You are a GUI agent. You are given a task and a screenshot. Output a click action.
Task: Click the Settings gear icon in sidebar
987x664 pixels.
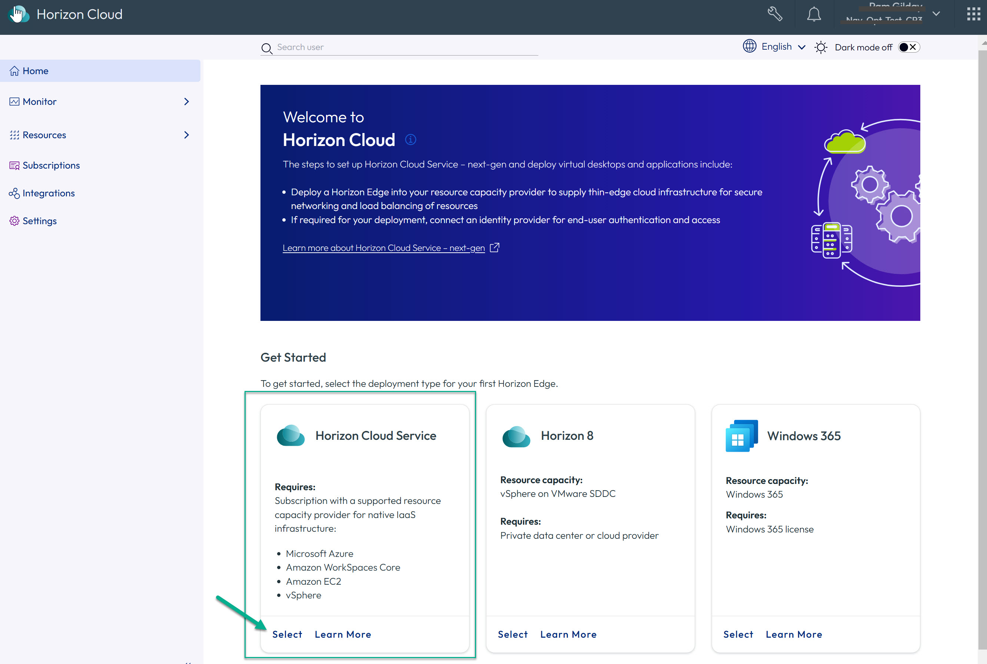pos(14,221)
